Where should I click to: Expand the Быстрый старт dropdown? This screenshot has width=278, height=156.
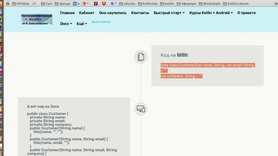pyautogui.click(x=169, y=13)
